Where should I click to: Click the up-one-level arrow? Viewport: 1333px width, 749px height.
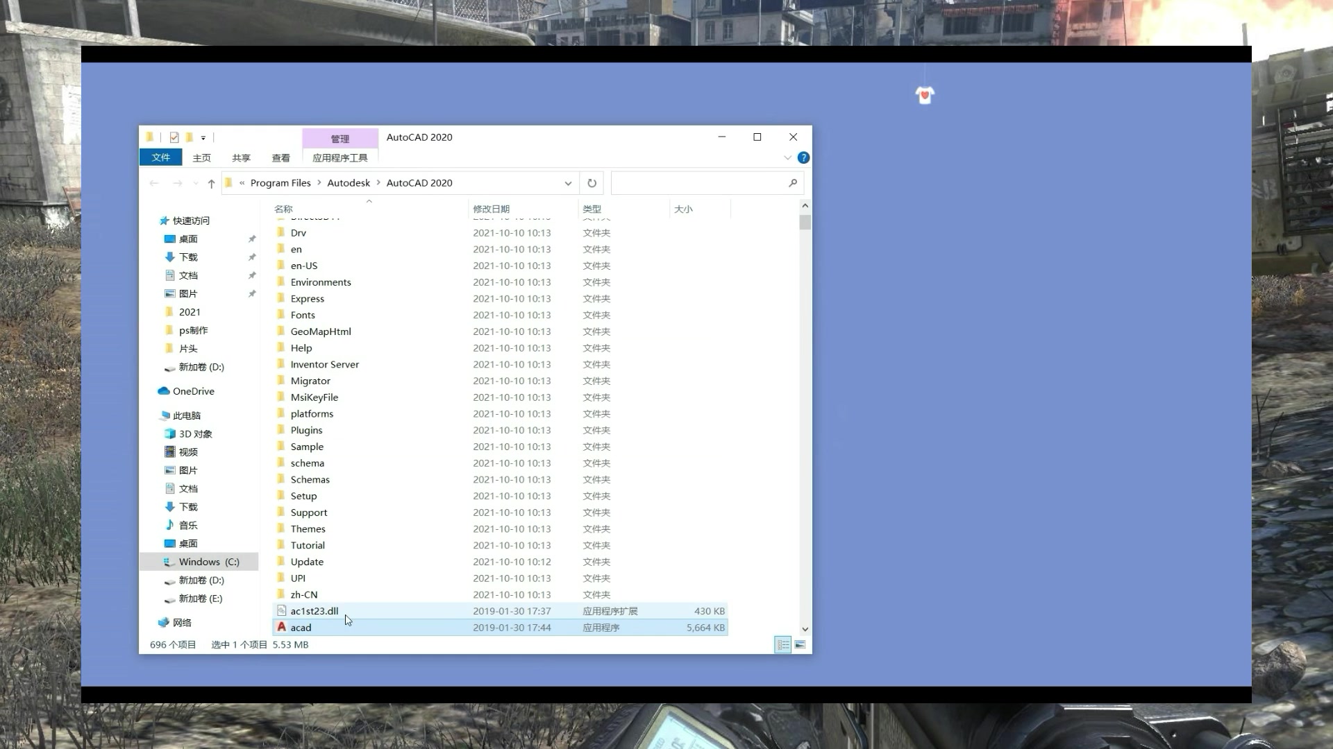[x=211, y=183]
